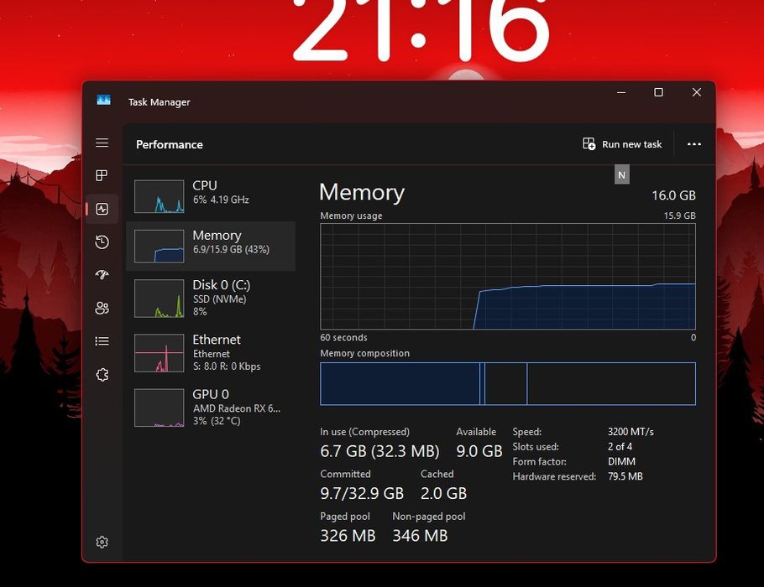Open Task Manager settings gear

coord(102,542)
